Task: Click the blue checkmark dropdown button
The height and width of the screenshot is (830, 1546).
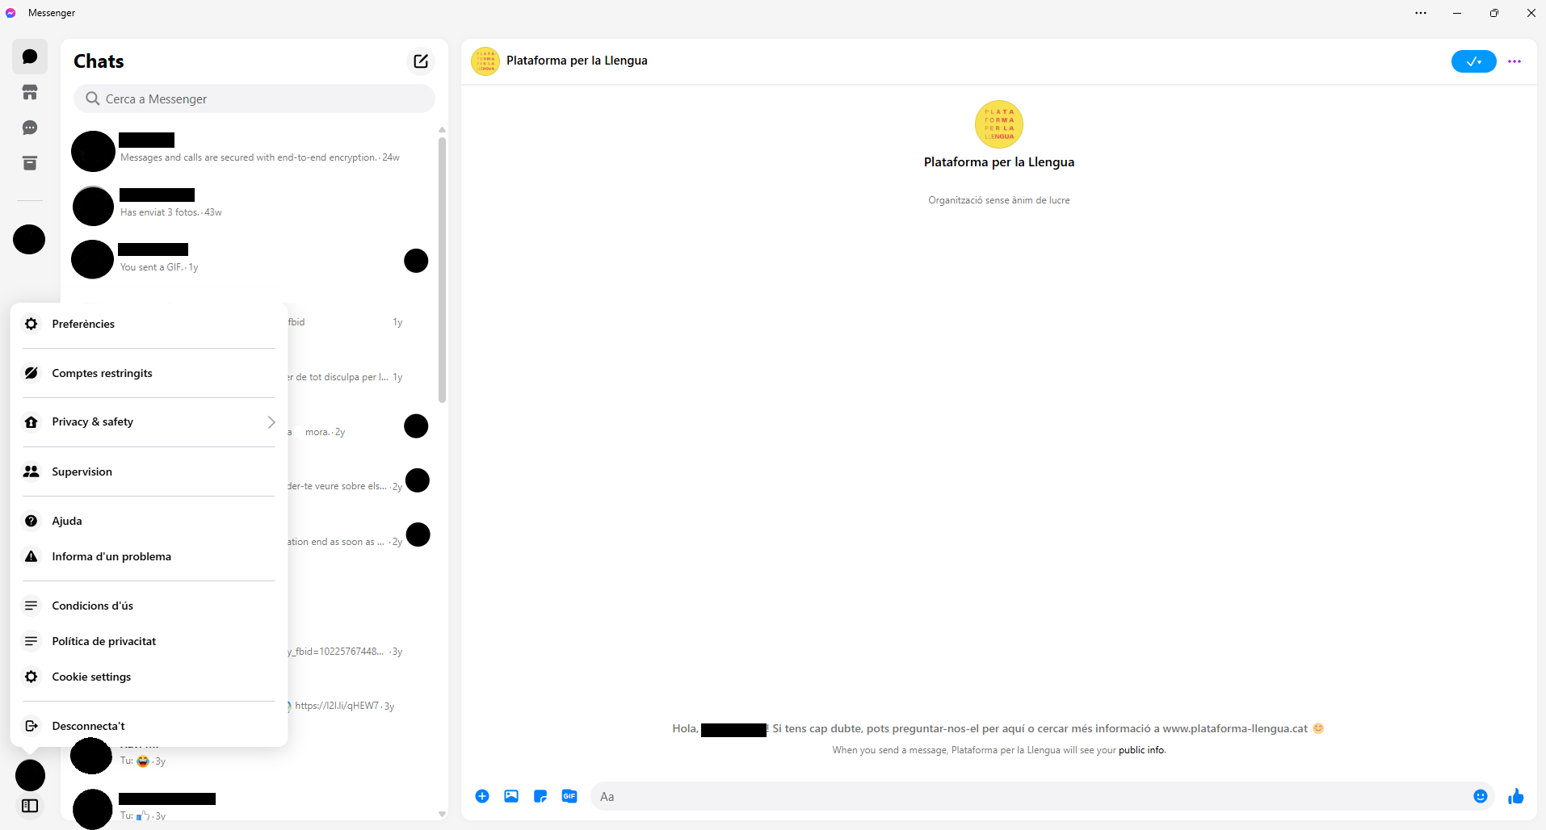Action: (1474, 61)
